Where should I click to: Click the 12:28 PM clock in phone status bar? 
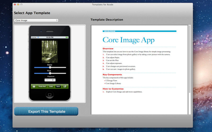50,37
